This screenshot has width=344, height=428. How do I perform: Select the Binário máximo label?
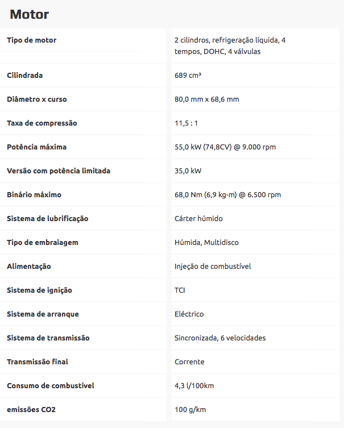[34, 195]
